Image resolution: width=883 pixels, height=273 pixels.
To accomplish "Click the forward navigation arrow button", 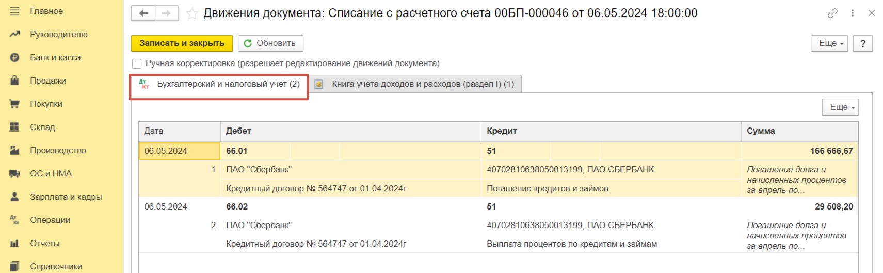I will [x=166, y=13].
